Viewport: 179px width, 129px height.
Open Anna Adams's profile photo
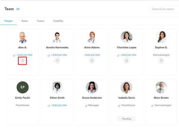click(92, 37)
